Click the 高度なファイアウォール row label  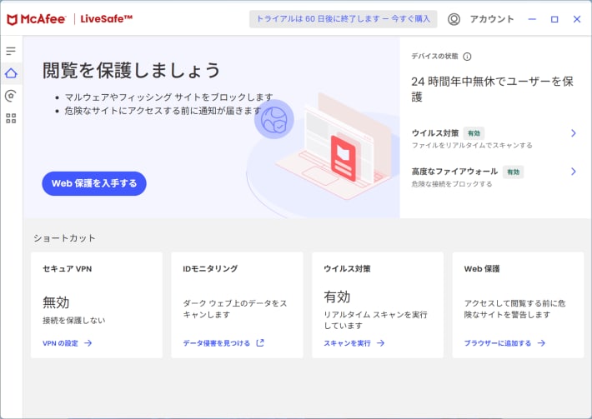click(x=454, y=172)
